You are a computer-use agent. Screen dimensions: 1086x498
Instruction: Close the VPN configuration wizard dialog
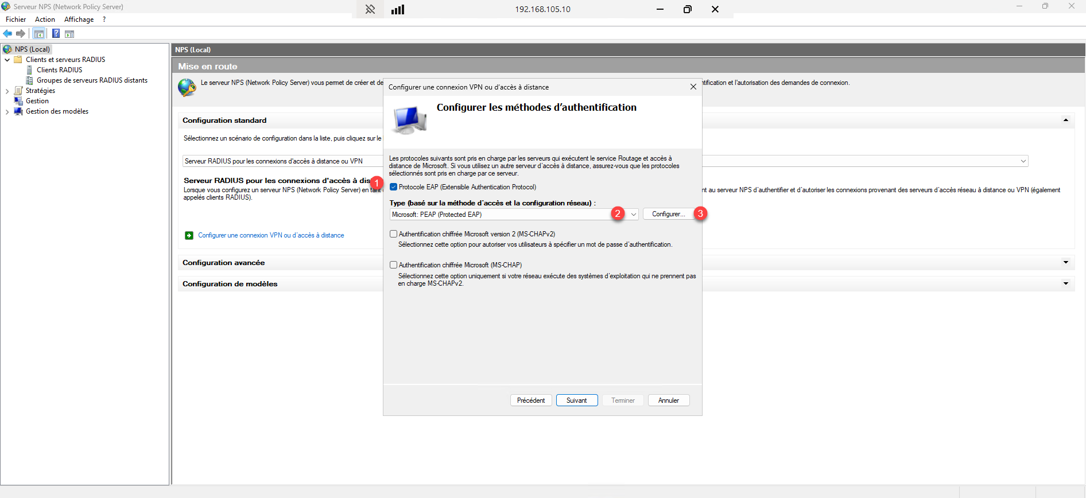(x=693, y=87)
